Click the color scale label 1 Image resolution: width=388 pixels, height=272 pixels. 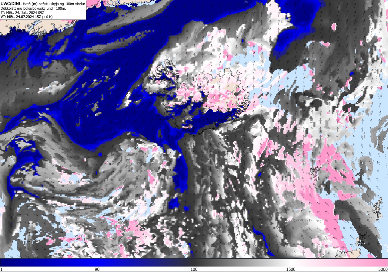[2, 269]
